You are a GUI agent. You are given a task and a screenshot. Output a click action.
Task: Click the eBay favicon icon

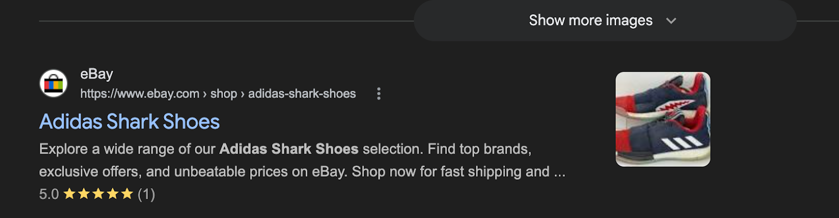[x=53, y=83]
